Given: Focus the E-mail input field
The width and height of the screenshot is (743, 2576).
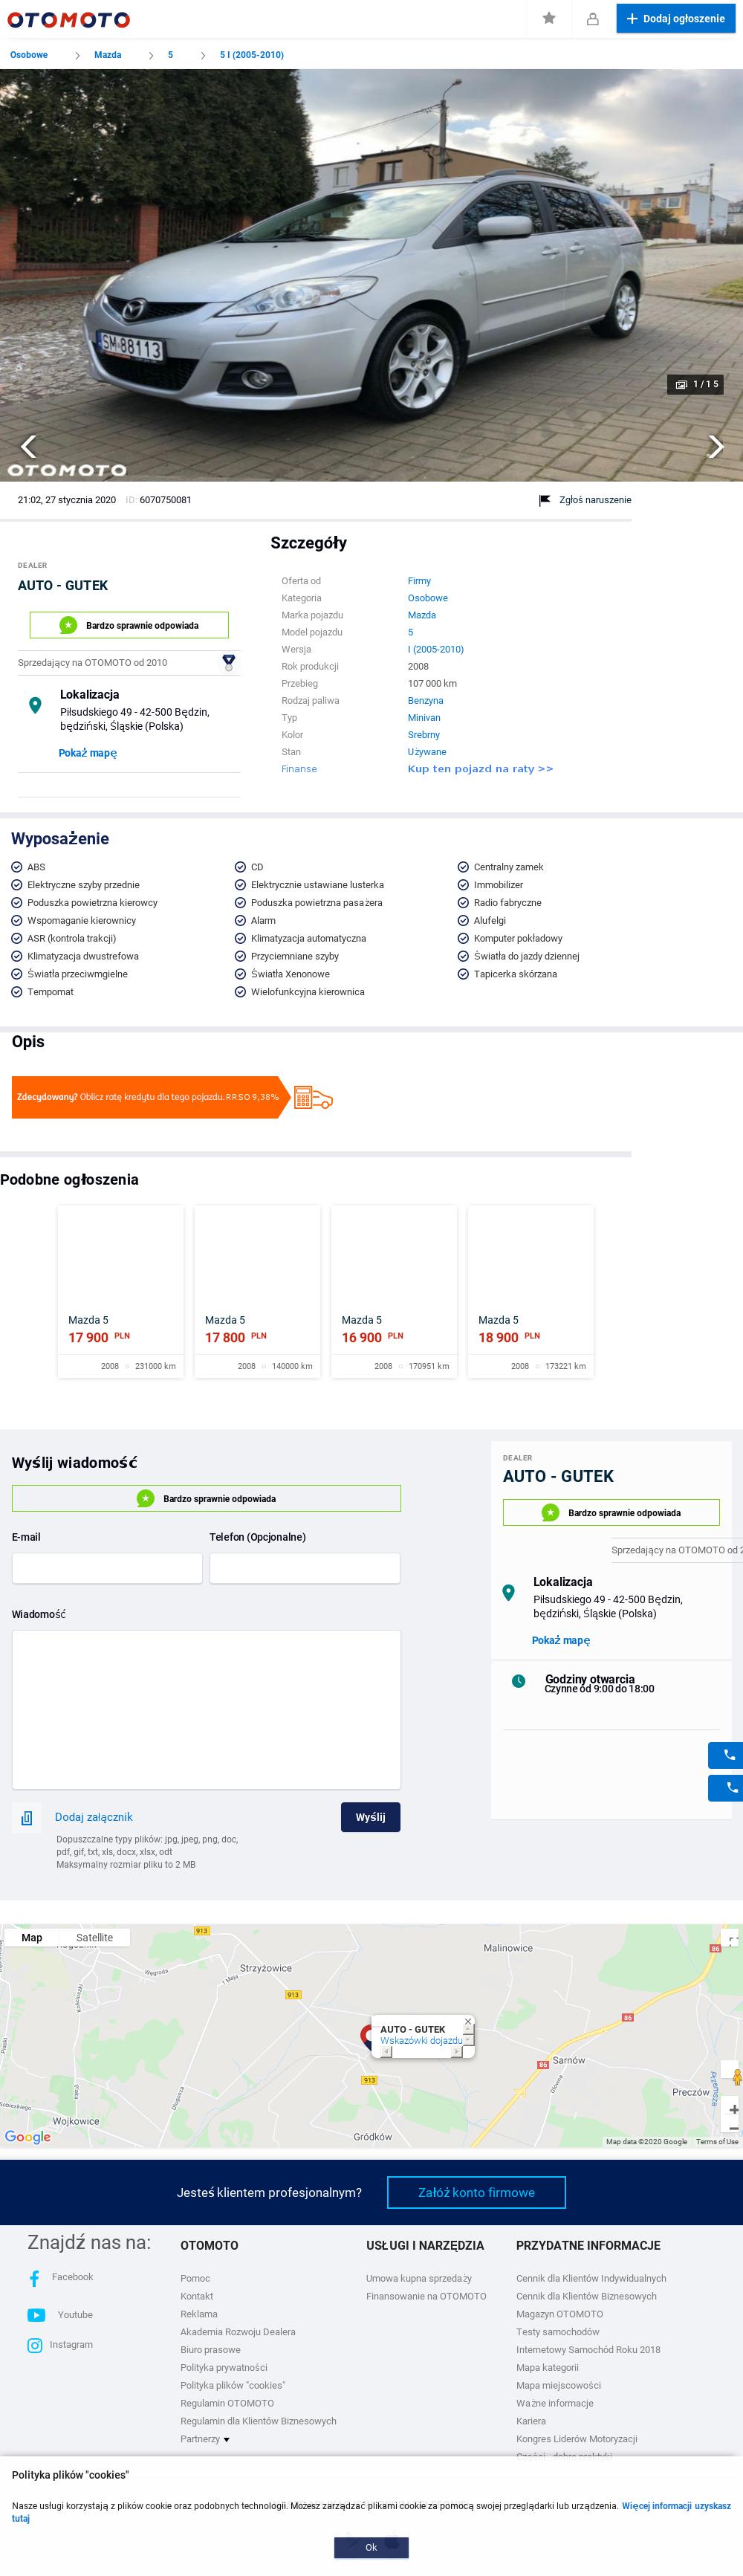Looking at the screenshot, I should [107, 1568].
